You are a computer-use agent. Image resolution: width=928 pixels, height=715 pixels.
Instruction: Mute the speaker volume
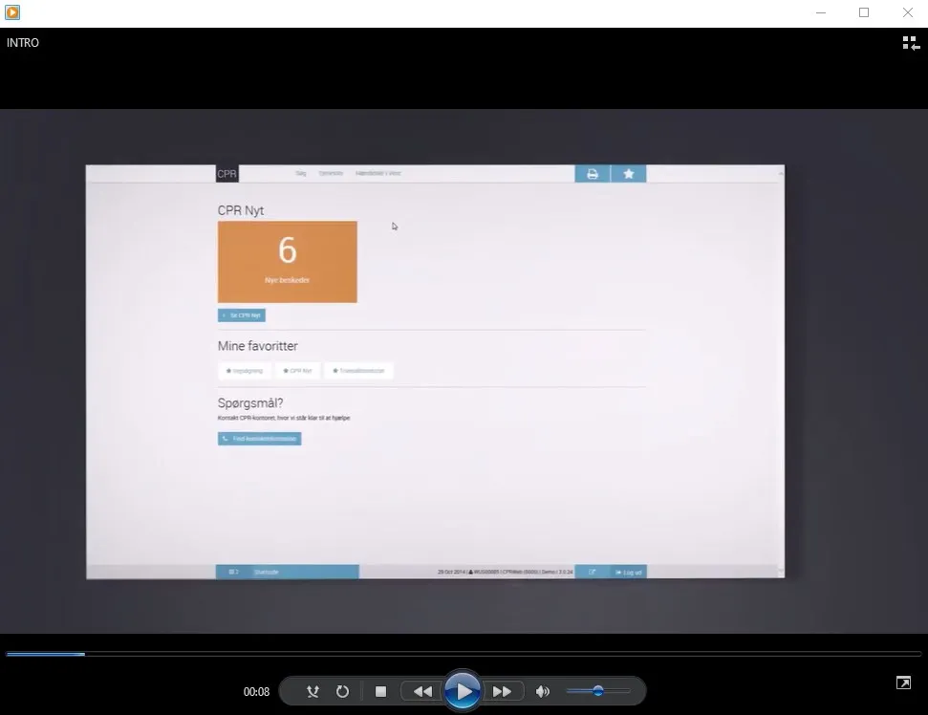pyautogui.click(x=543, y=691)
